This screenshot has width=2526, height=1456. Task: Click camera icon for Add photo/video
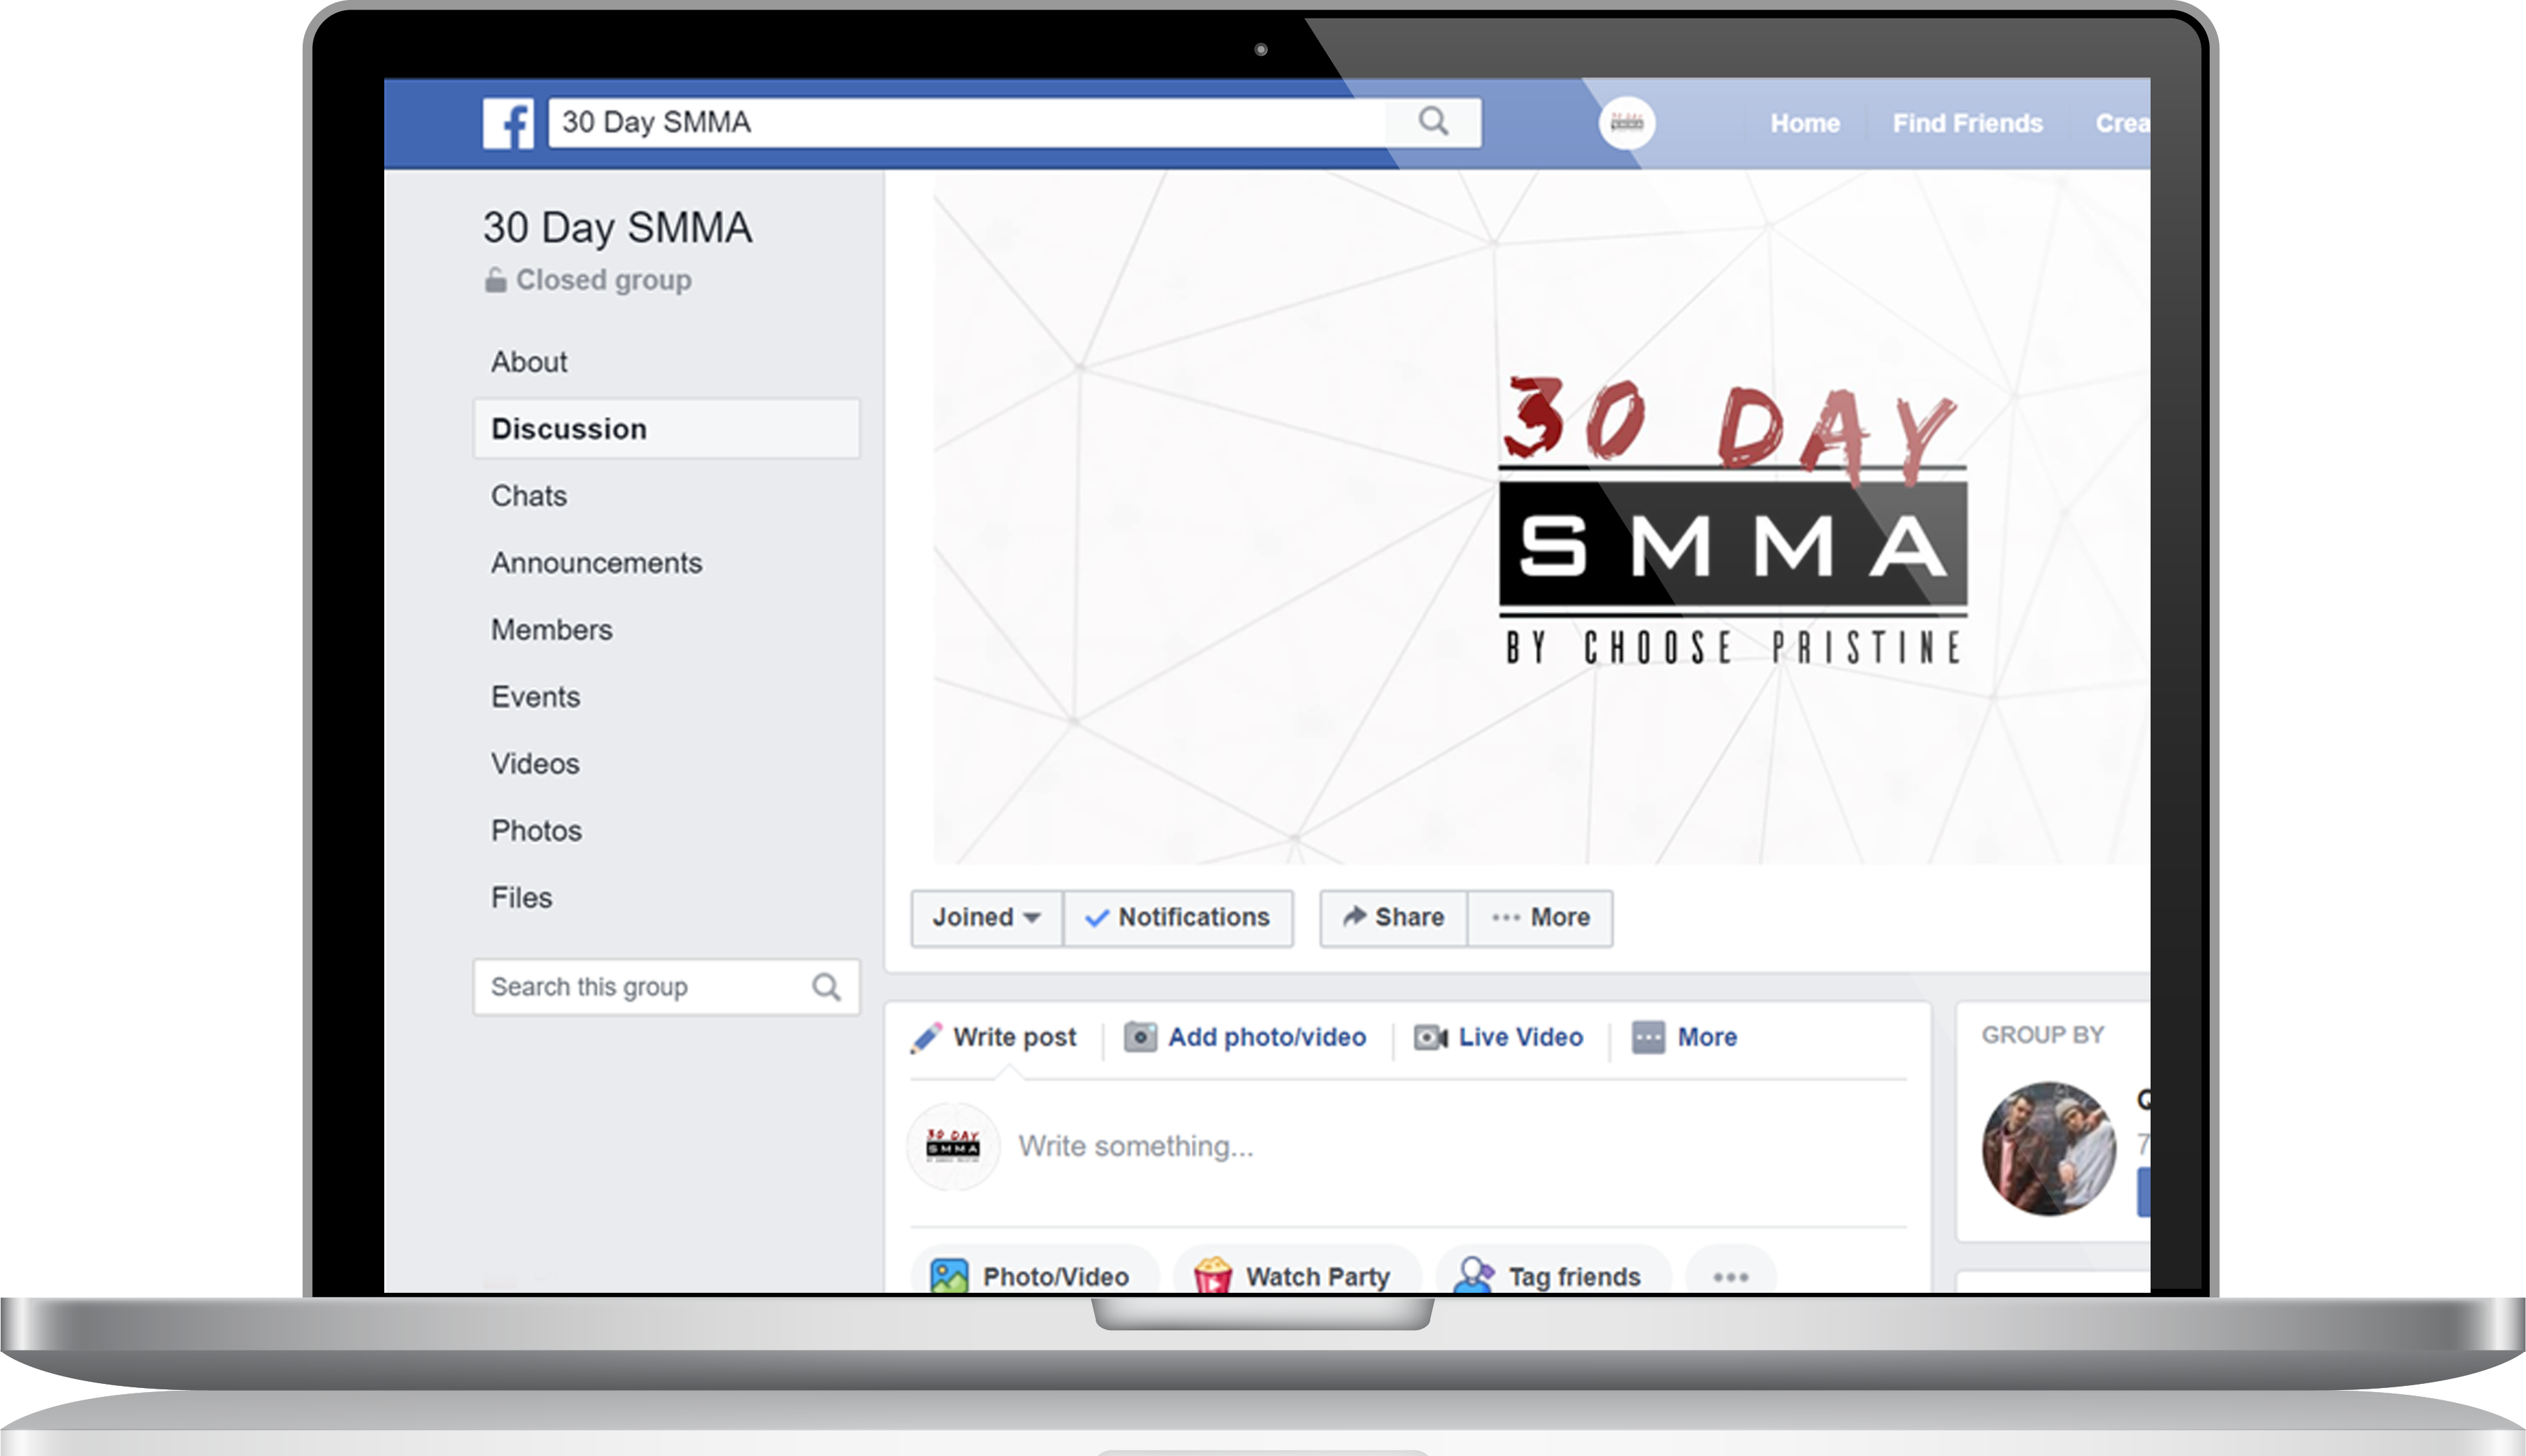coord(1140,1037)
